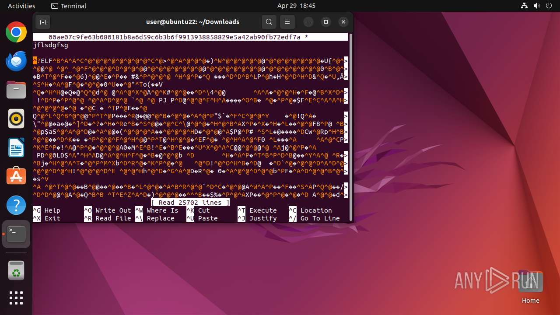Open the Help icon in the dock
560x315 pixels.
click(16, 205)
